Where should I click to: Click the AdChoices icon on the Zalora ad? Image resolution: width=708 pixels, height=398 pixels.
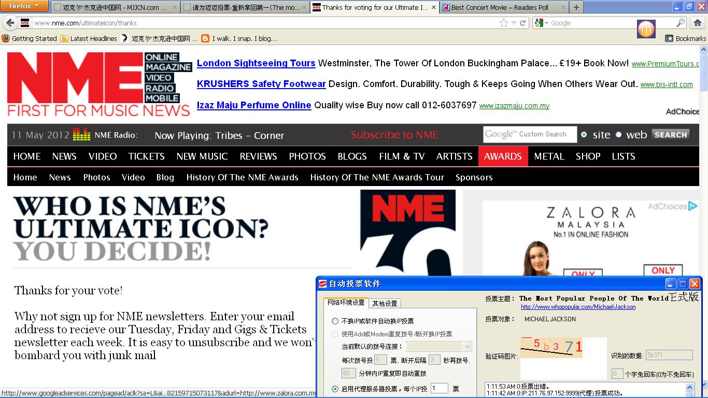693,206
